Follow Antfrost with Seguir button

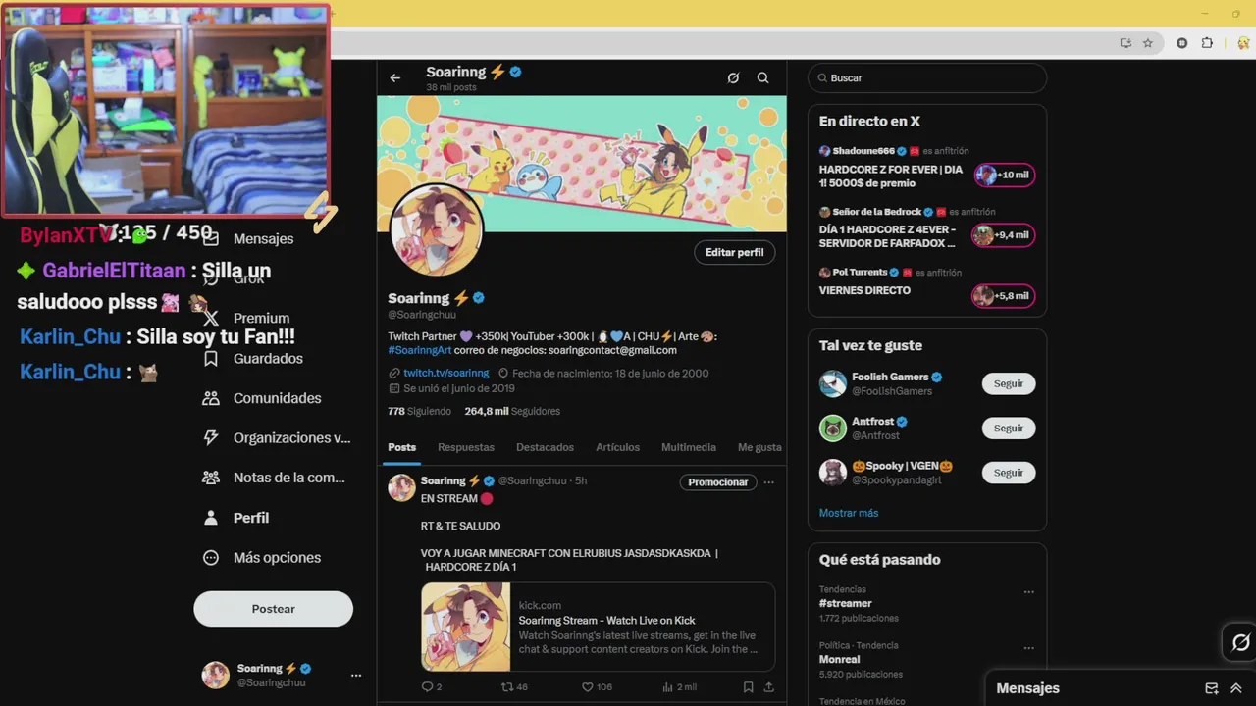pyautogui.click(x=1009, y=429)
